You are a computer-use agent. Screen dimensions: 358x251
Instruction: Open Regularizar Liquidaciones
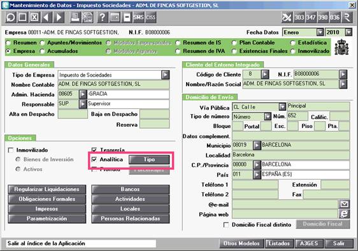[47, 189]
